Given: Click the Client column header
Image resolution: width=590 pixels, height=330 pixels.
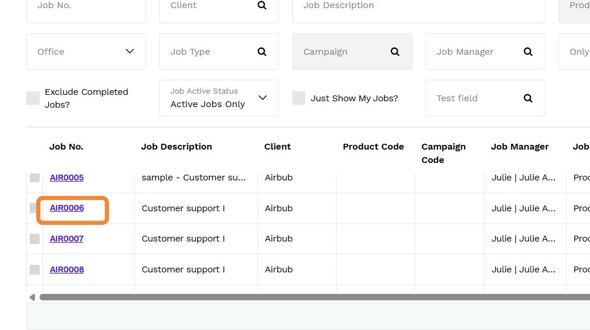Looking at the screenshot, I should pos(277,147).
